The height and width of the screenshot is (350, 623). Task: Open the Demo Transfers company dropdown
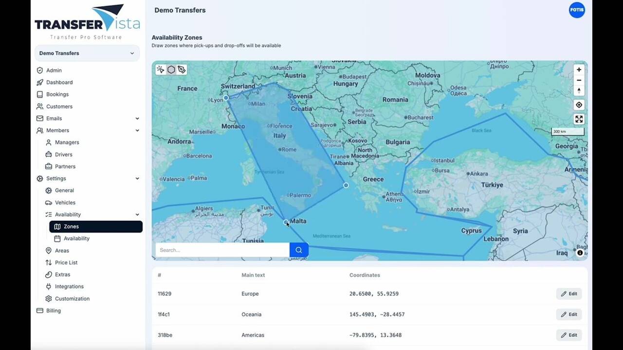click(87, 53)
